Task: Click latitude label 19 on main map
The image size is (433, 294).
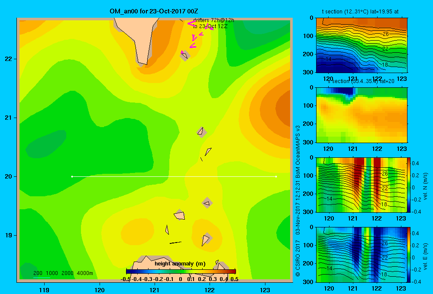Action: click(9, 235)
